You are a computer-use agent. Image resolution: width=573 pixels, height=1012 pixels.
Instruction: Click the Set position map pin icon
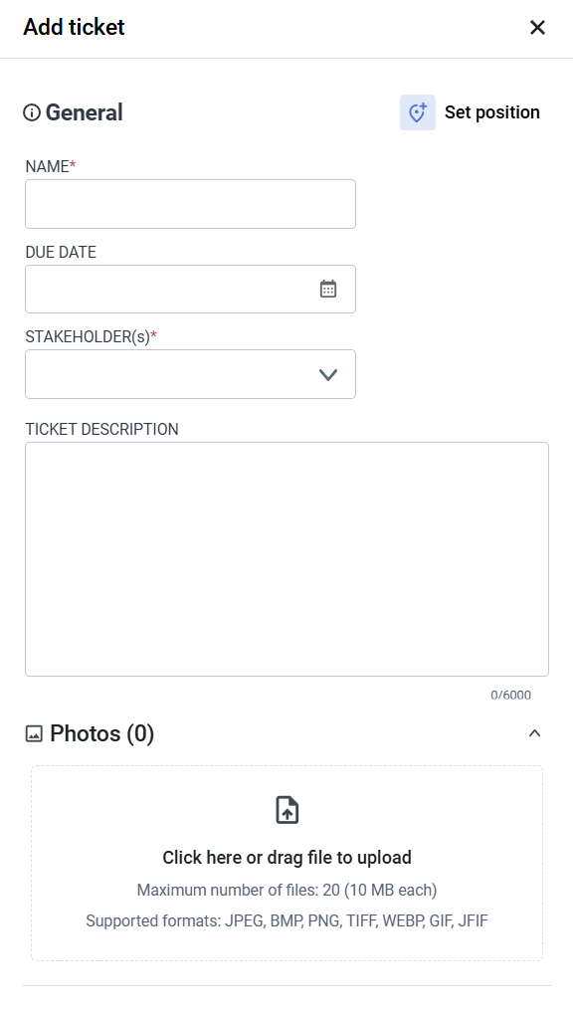418,112
